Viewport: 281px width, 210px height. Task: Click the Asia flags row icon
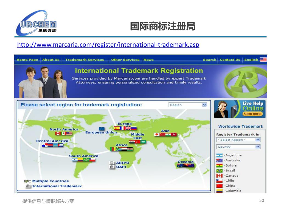(165, 135)
